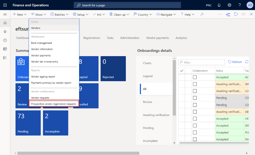
Task: Click the sync icon beside Refresh
Action: (247, 62)
